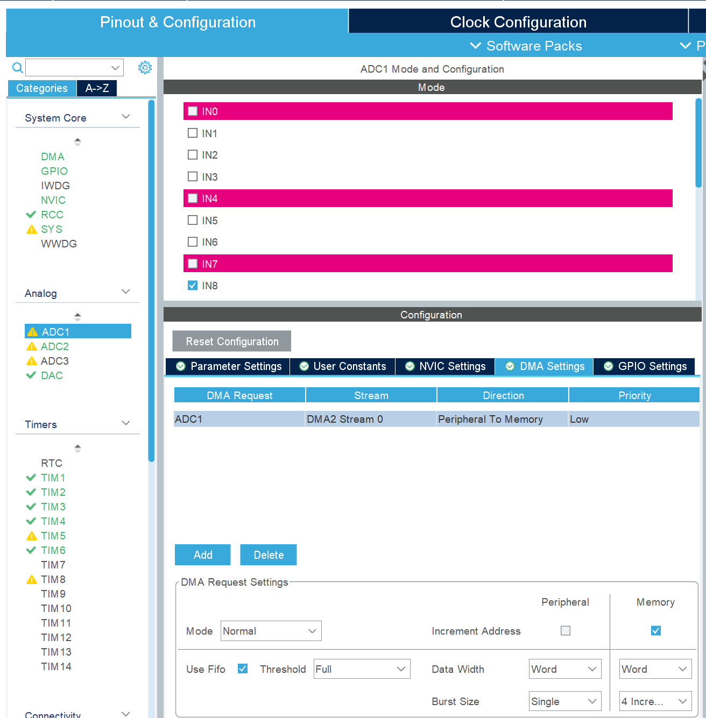Switch to the Clock Configuration tab
706x718 pixels.
pos(518,22)
